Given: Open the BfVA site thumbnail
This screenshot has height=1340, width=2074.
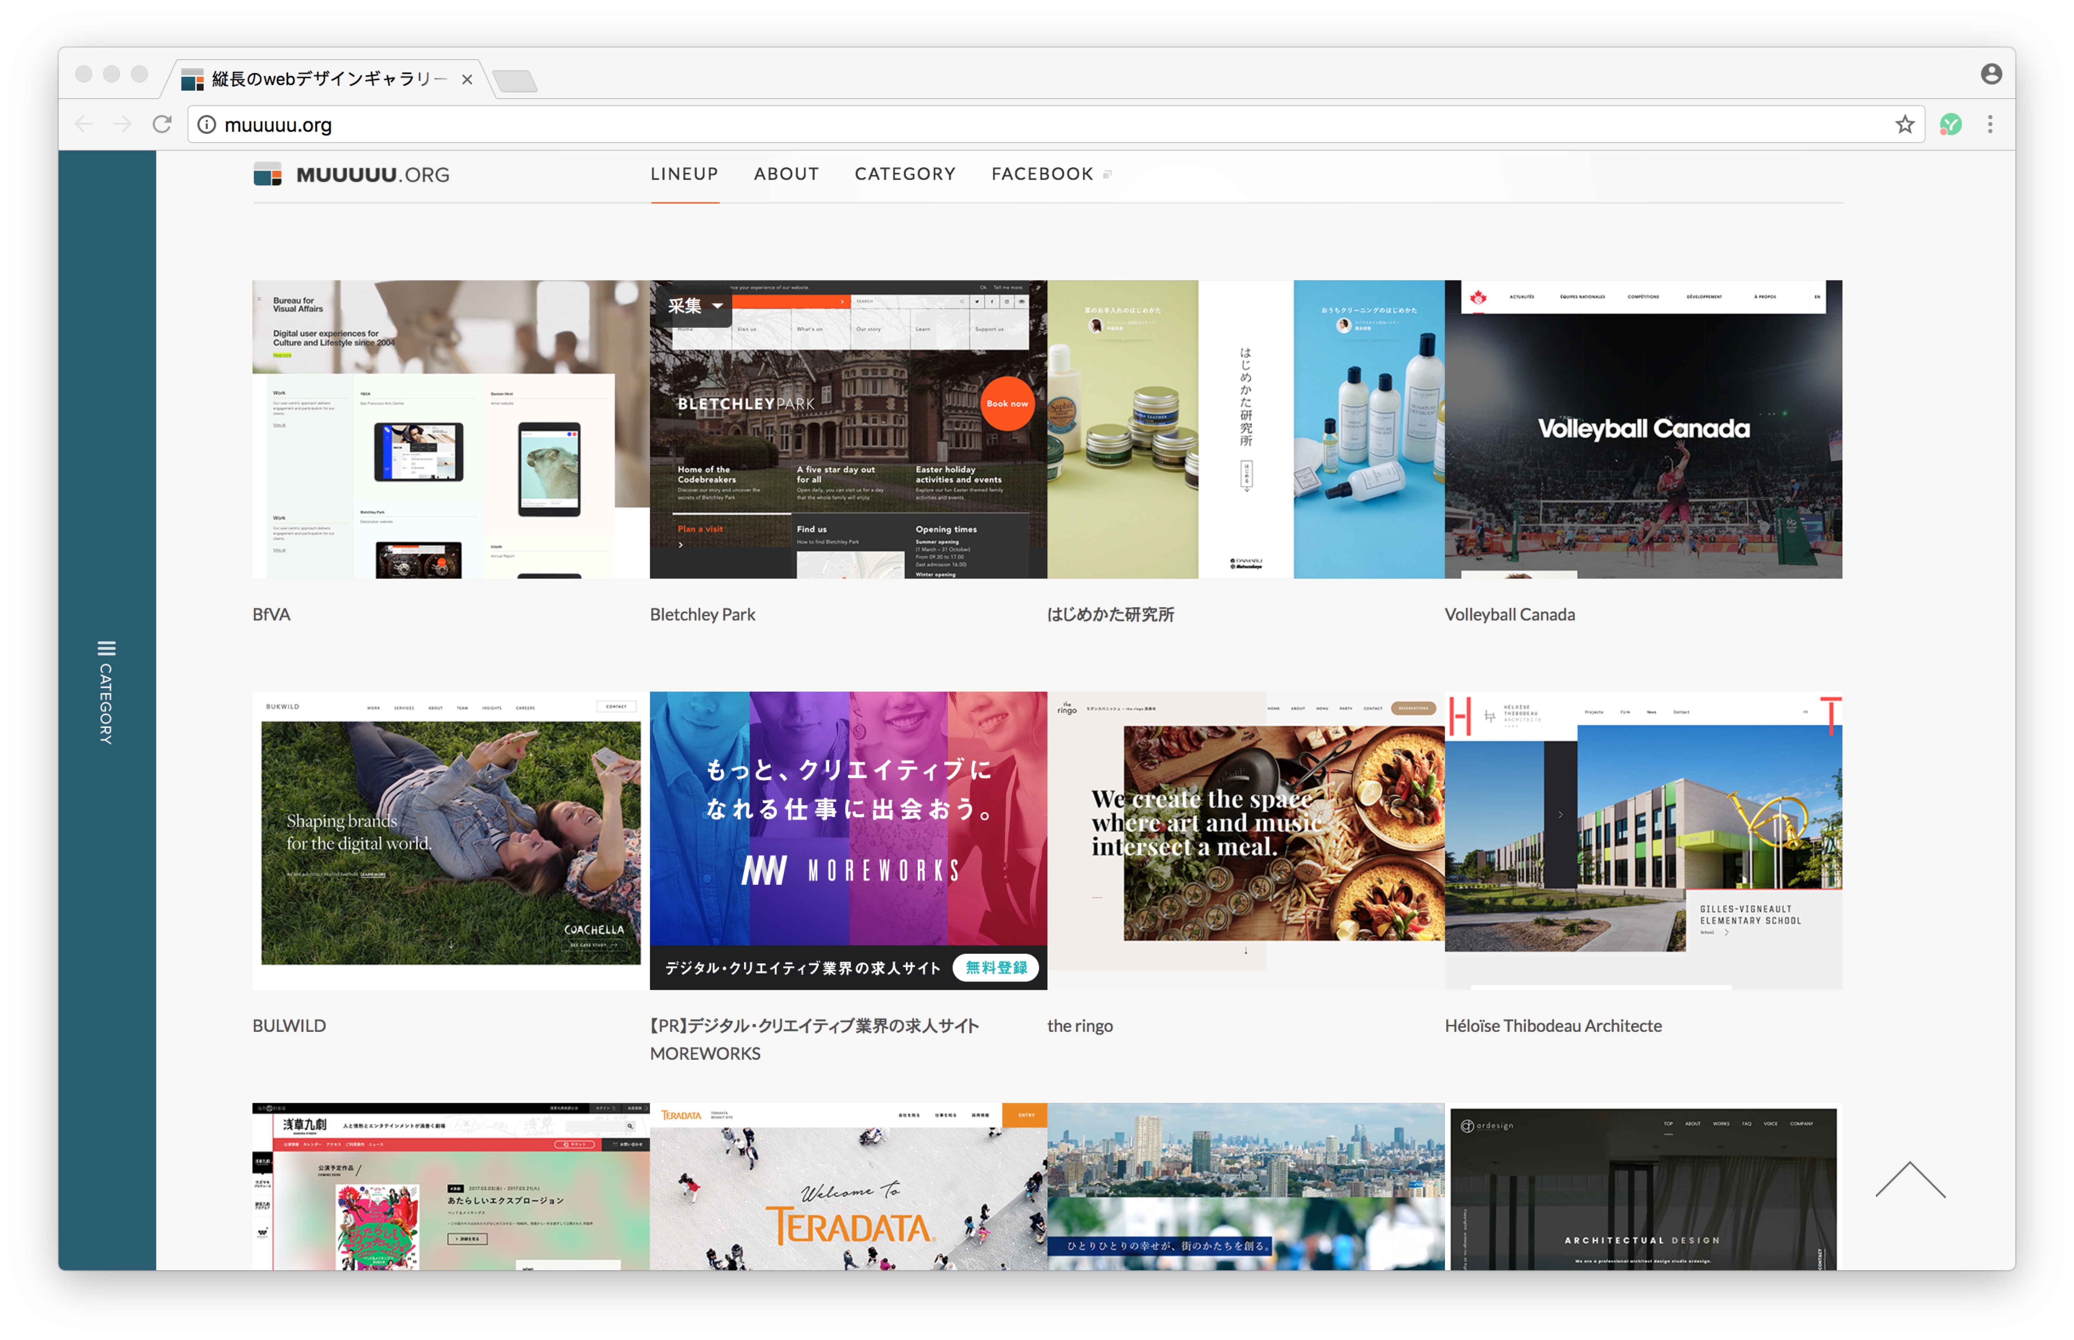Looking at the screenshot, I should coord(451,429).
